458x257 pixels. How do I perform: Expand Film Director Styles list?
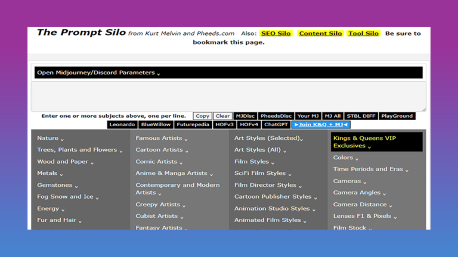[268, 185]
